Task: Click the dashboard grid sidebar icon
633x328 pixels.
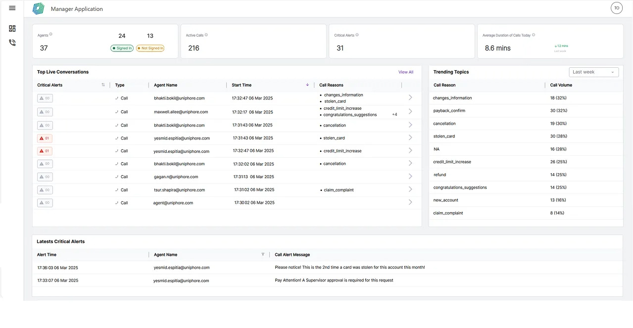Action: [12, 29]
